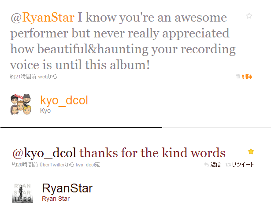Click the 約21時間前 timestamp link
Viewport: 271px width, 221px height.
23,76
